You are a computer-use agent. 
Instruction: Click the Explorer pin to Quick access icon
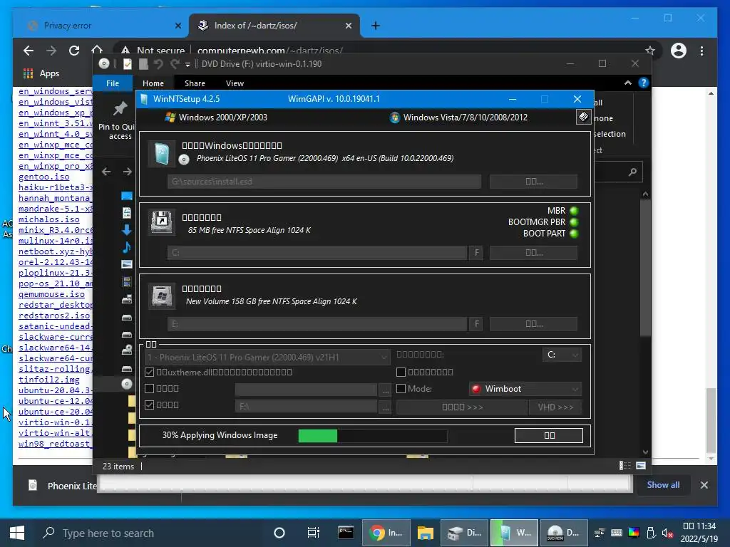[120, 108]
